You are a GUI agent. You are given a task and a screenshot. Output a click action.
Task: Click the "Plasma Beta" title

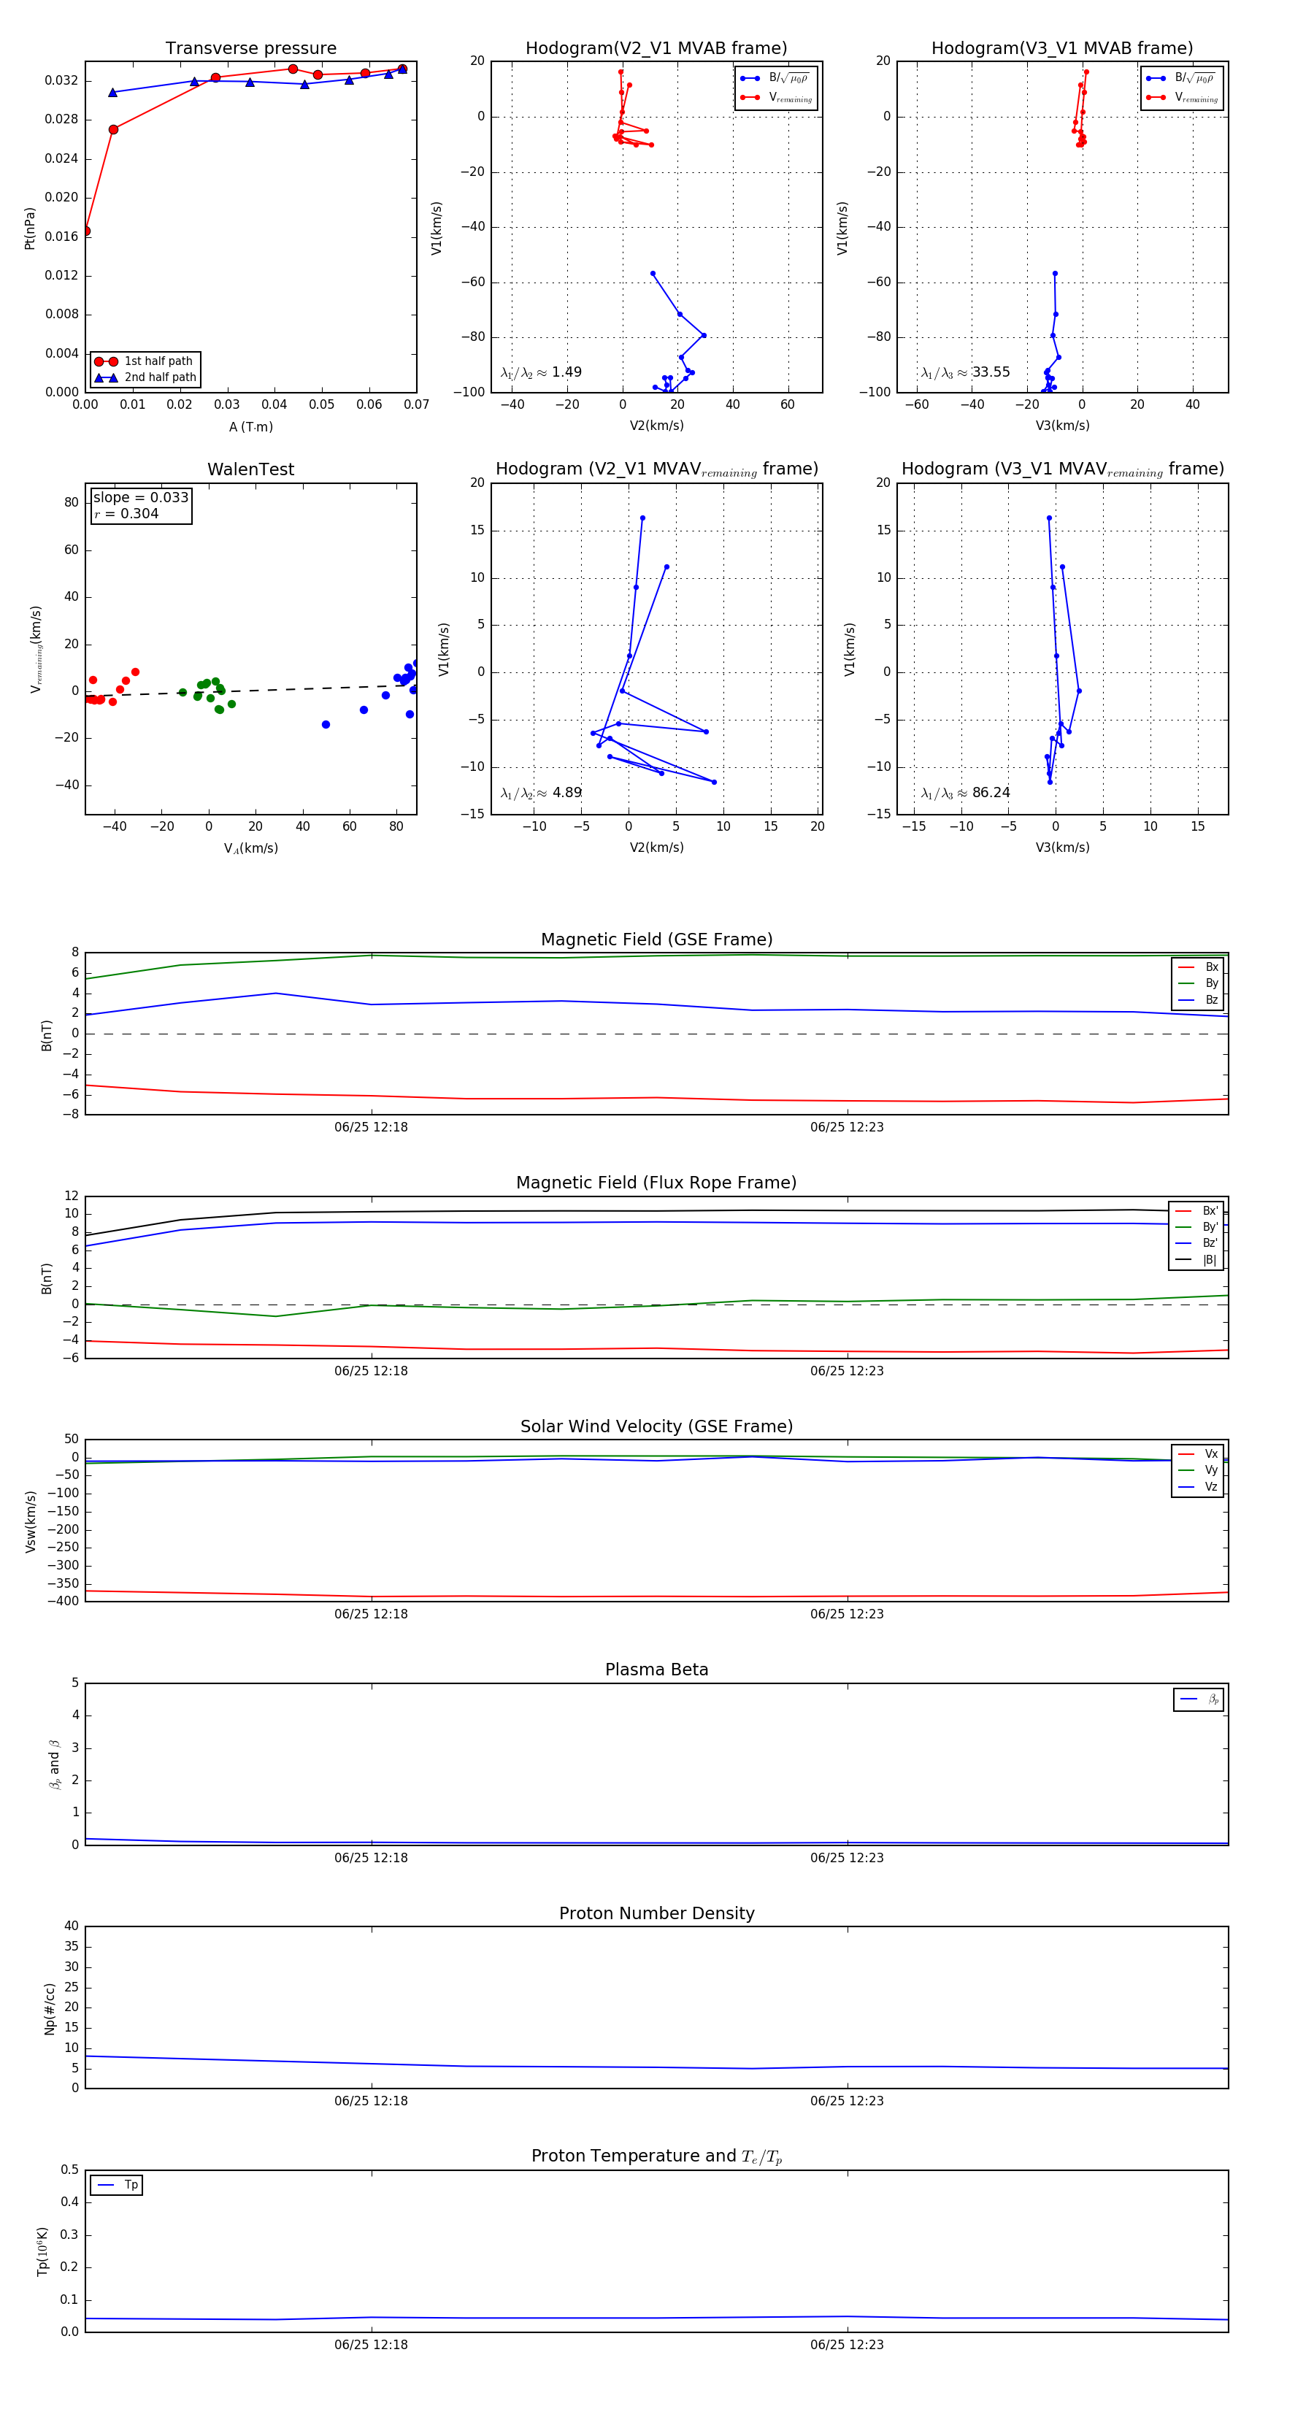tap(656, 1670)
